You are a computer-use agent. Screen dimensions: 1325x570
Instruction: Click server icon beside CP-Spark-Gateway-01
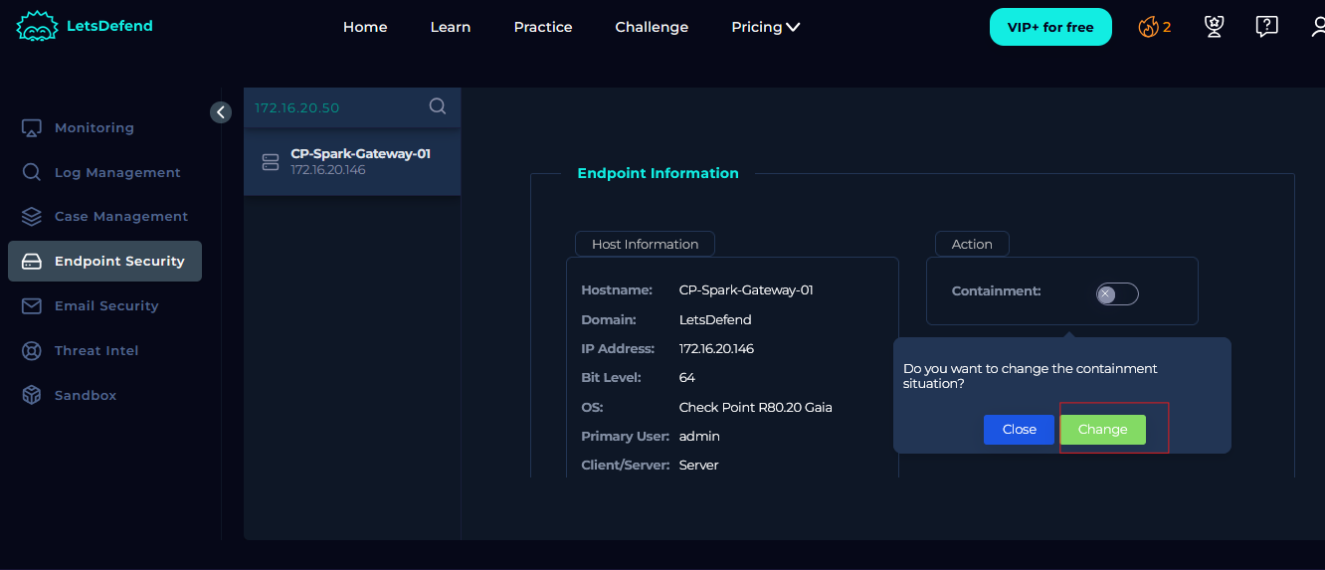(270, 162)
